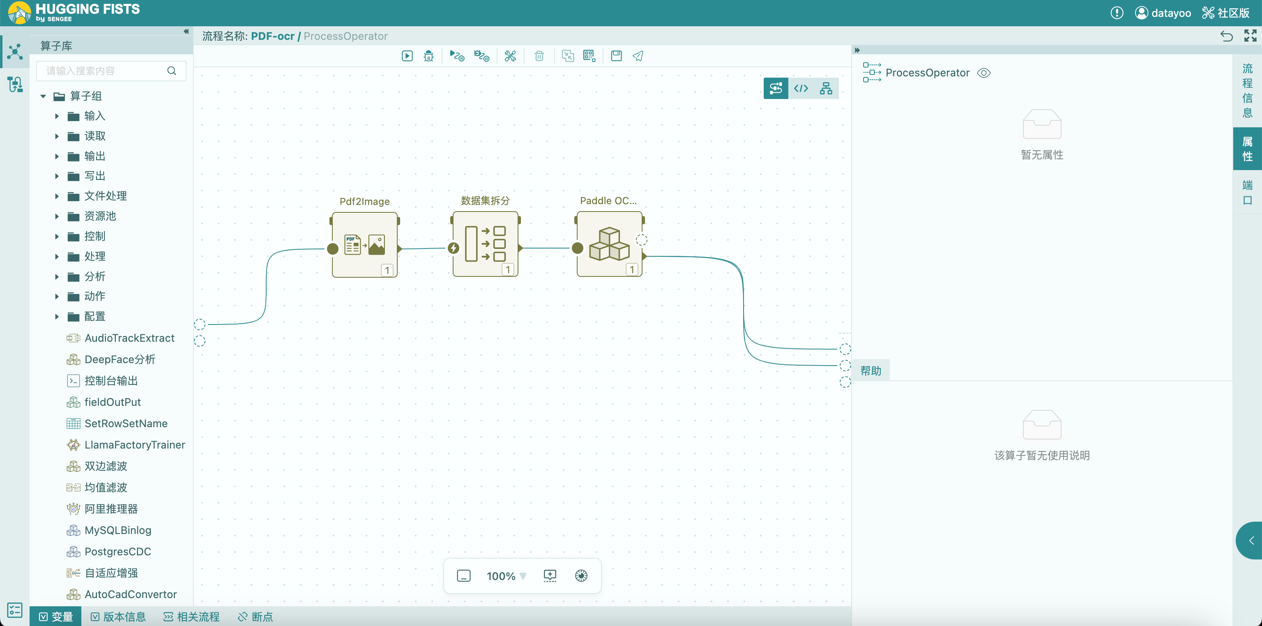Click the publish paper plane icon
Viewport: 1262px width, 626px height.
pyautogui.click(x=638, y=56)
